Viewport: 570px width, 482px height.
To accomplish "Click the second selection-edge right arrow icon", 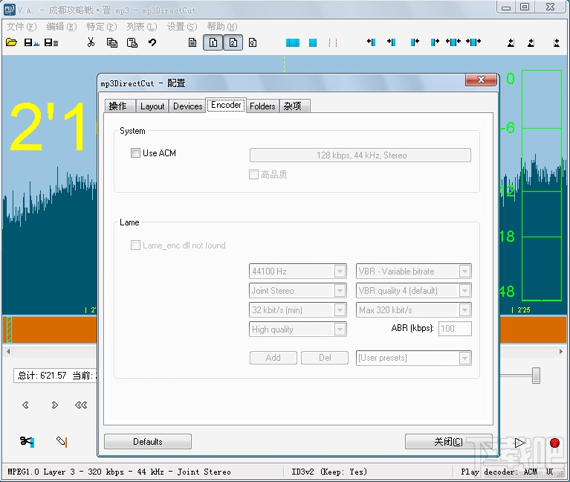I will (391, 42).
